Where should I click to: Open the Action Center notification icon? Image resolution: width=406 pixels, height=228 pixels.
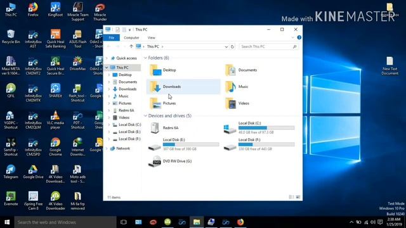tap(380, 222)
